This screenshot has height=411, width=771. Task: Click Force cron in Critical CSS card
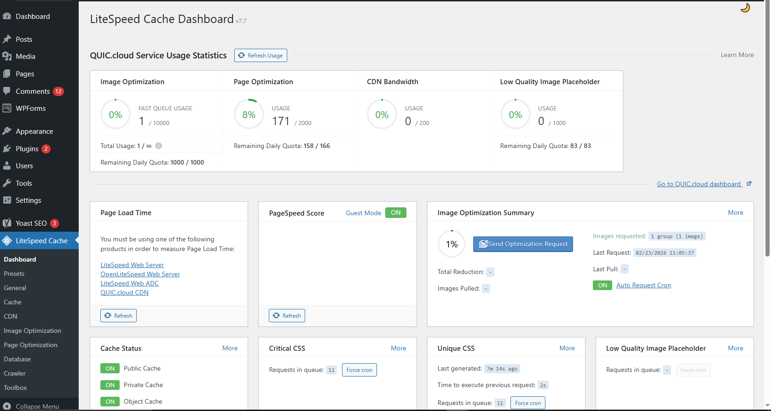(359, 370)
